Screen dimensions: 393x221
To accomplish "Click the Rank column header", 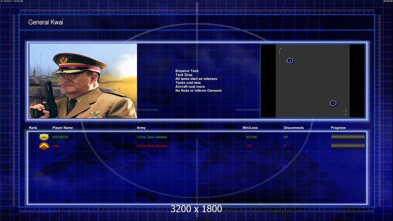I will click(x=33, y=128).
